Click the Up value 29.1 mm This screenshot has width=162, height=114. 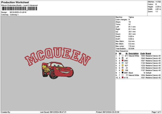point(132,32)
